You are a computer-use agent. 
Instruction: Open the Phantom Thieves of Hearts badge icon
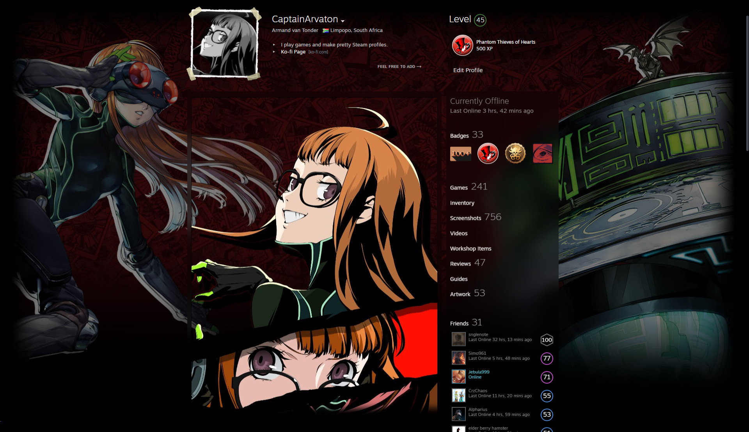462,45
